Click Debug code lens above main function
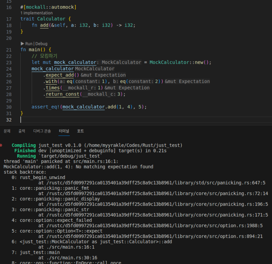The height and width of the screenshot is (264, 272). pos(41,44)
